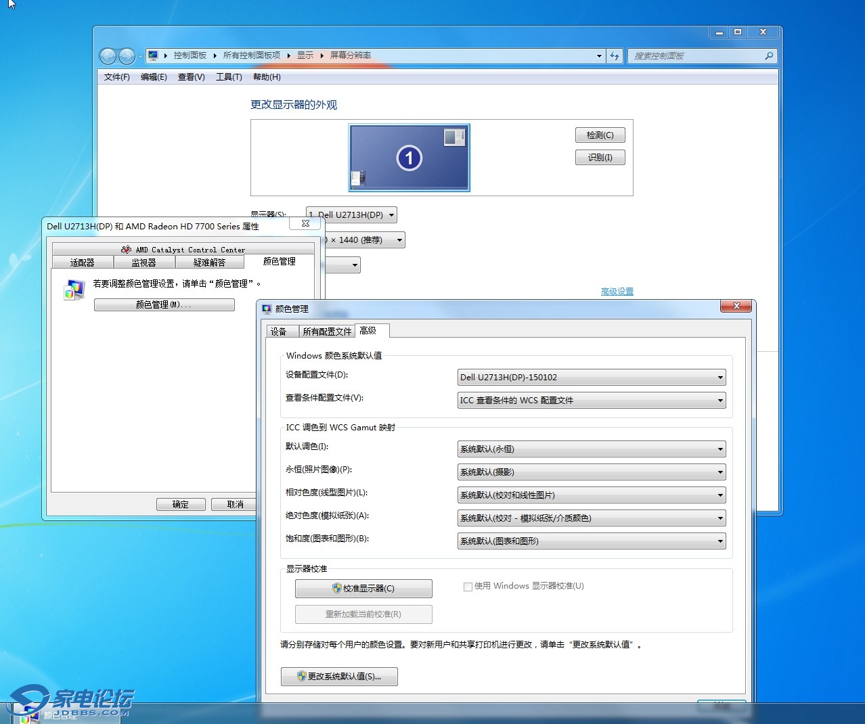Click the color management monitor icon
The height and width of the screenshot is (724, 865).
(73, 290)
